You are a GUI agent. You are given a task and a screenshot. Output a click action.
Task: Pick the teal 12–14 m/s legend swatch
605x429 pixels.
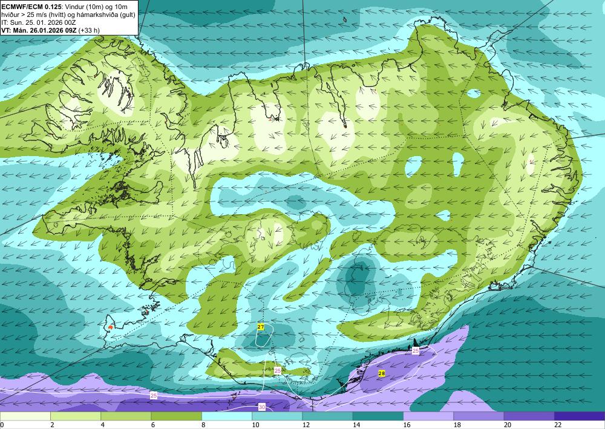pos(327,416)
